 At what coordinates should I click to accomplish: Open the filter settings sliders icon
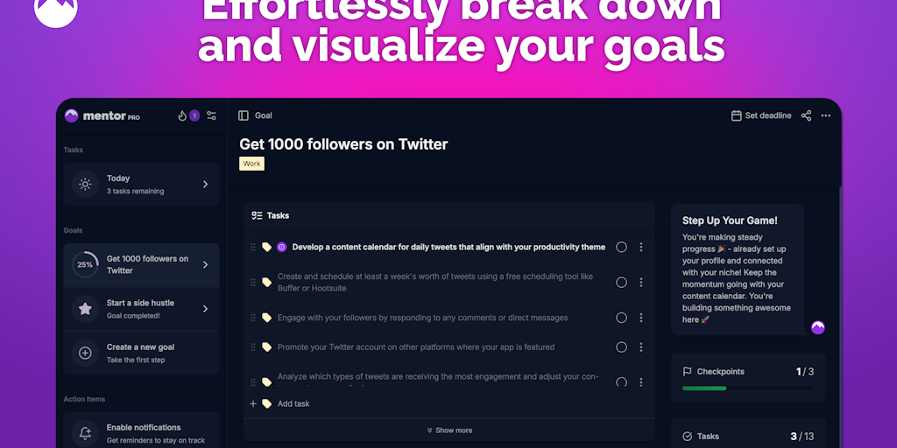(x=211, y=115)
